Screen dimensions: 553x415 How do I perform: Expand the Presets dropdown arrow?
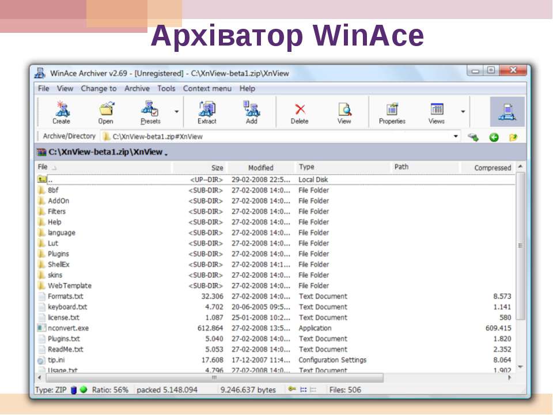click(176, 111)
